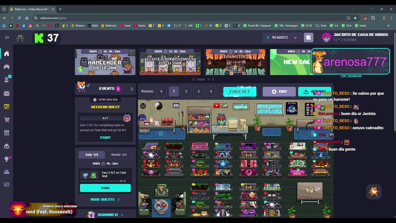Open the MORE QUESTS link

(x=105, y=199)
